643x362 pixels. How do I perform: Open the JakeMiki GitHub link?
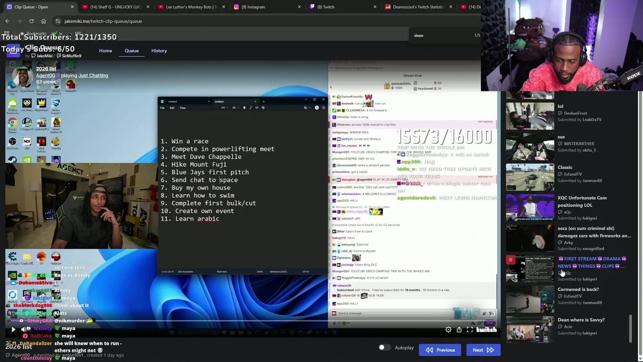coord(42,56)
